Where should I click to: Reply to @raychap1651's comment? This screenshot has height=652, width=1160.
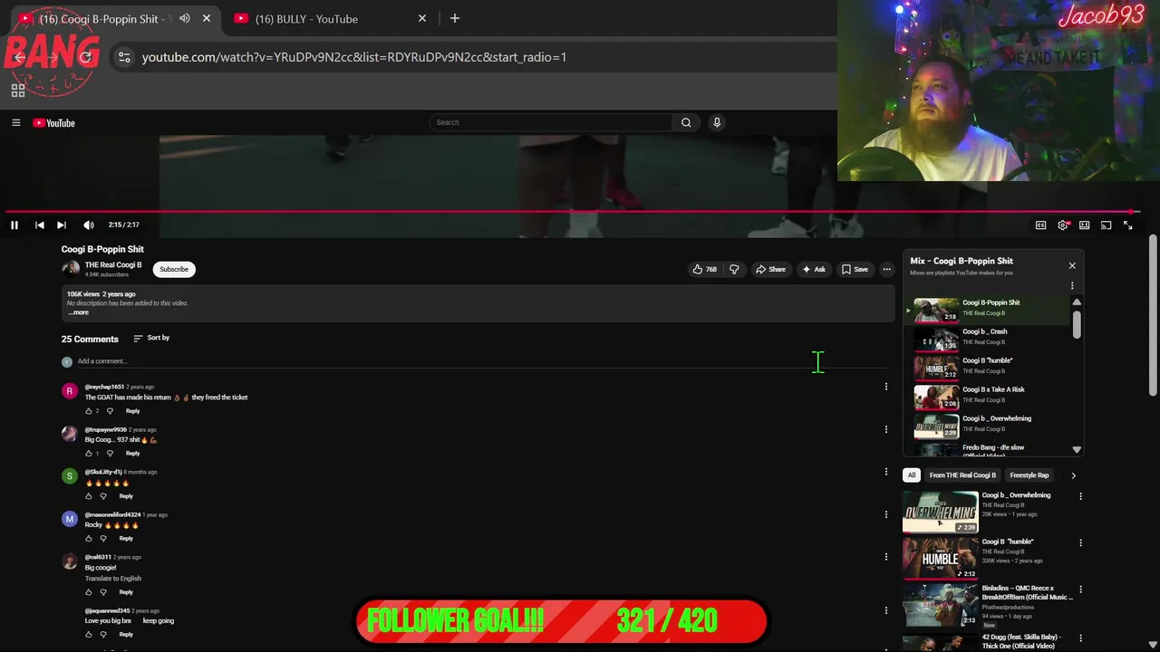click(x=132, y=411)
